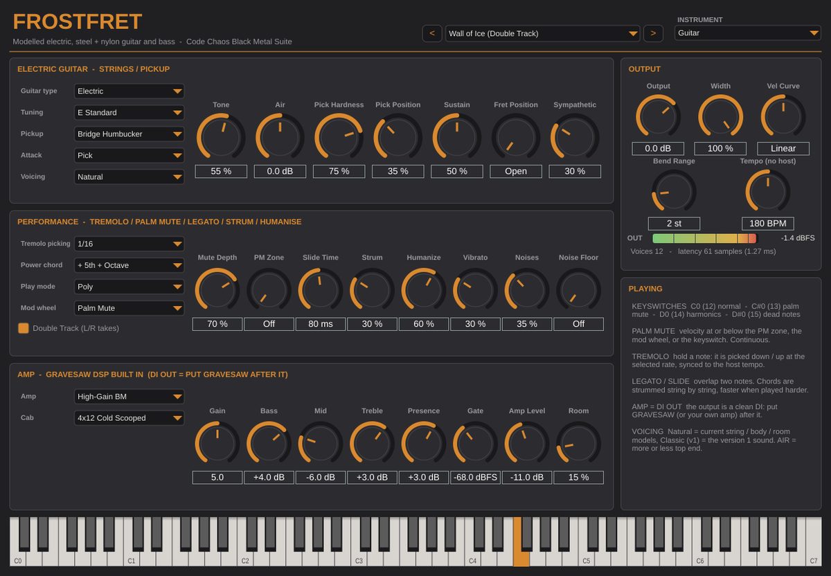Open the Amp model dropdown
The height and width of the screenshot is (576, 831).
129,397
